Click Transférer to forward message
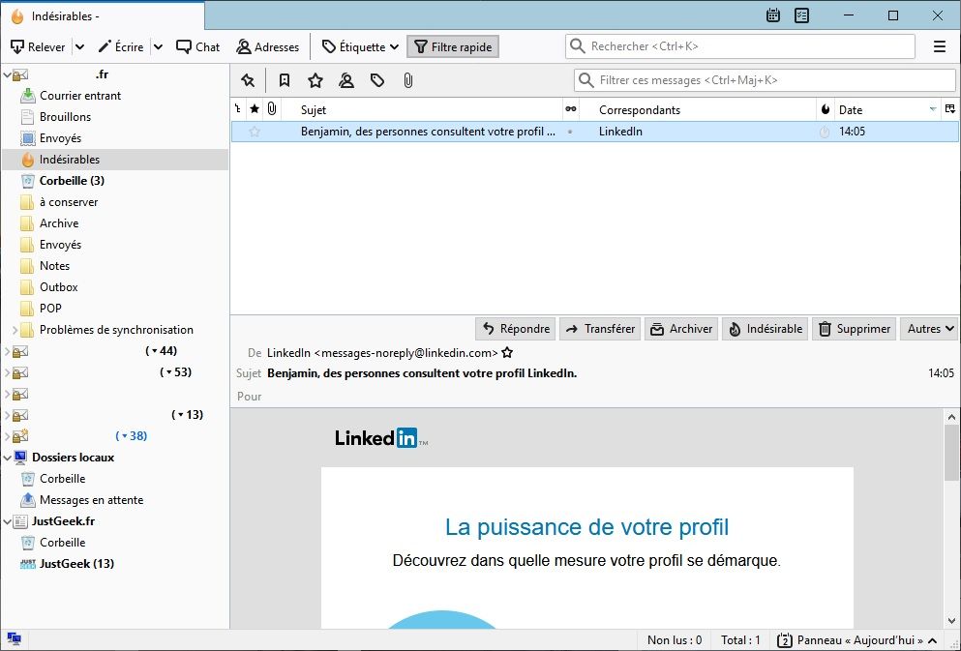Viewport: 961px width, 651px height. (x=600, y=329)
